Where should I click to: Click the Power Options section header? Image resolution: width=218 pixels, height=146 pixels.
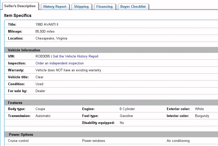pos(21,134)
